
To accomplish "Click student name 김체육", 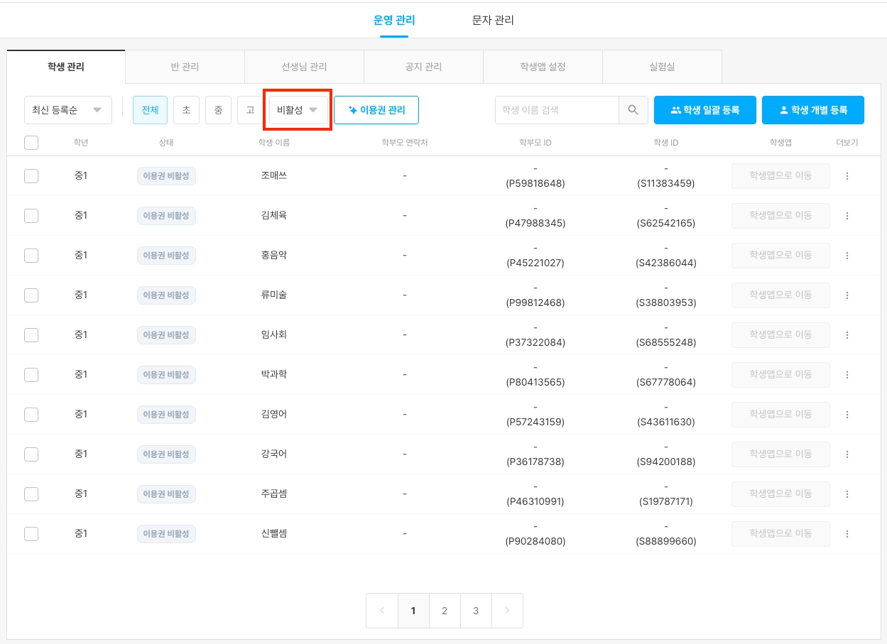I will coord(274,215).
